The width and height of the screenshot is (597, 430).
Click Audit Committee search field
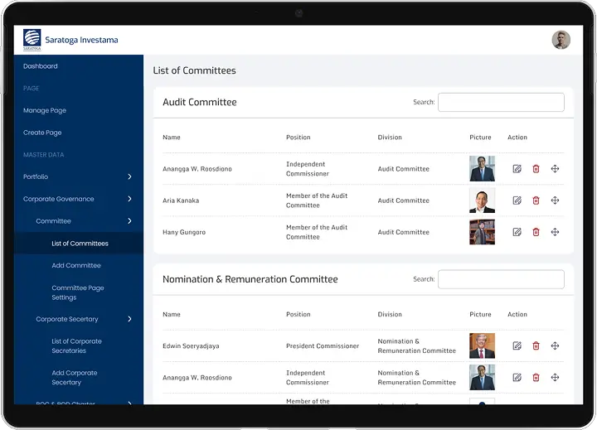501,102
